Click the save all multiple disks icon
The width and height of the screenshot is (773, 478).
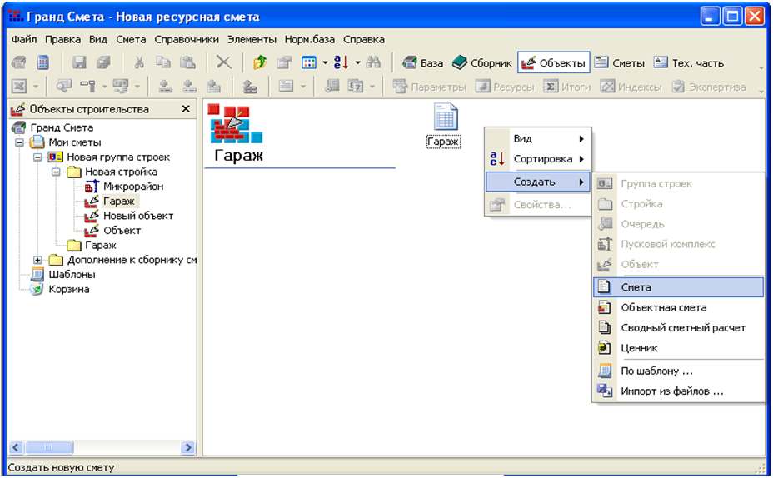pos(103,62)
